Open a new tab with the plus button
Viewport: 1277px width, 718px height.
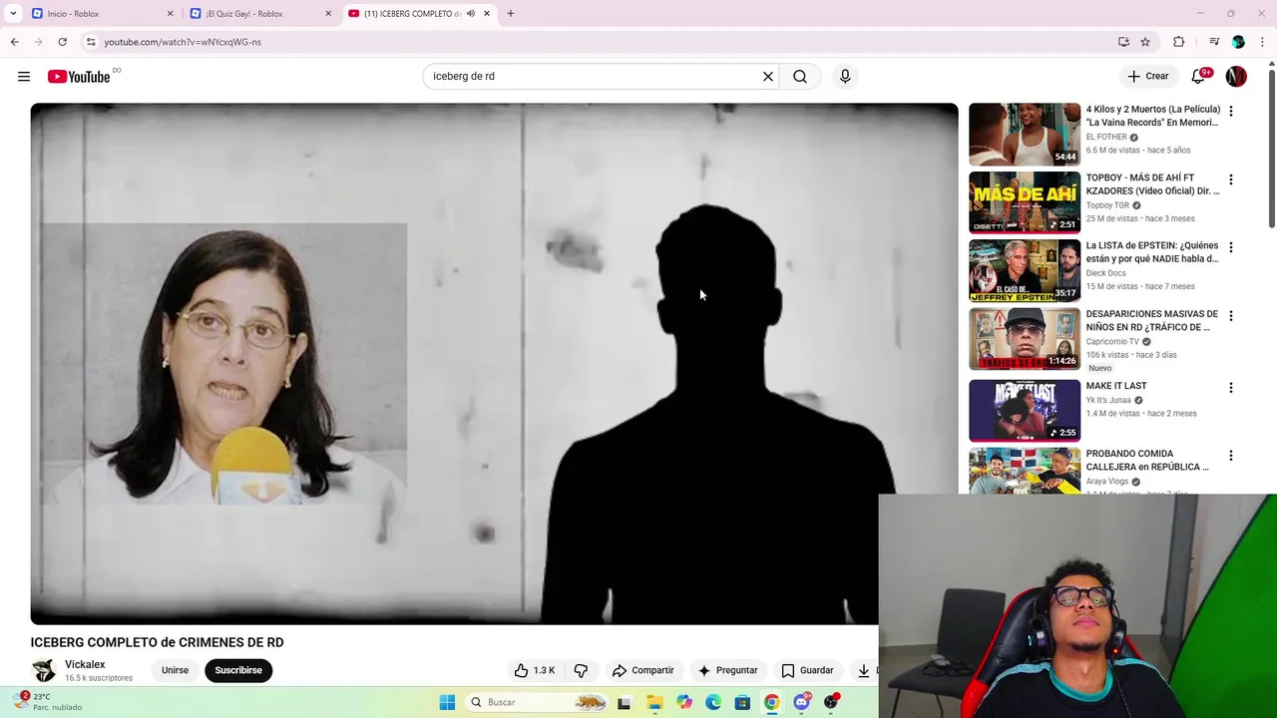coord(511,14)
